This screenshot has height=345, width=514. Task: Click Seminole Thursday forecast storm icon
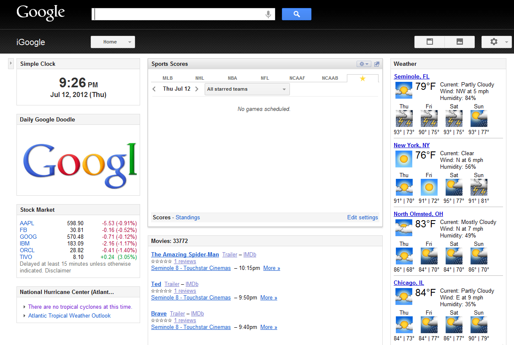click(404, 119)
